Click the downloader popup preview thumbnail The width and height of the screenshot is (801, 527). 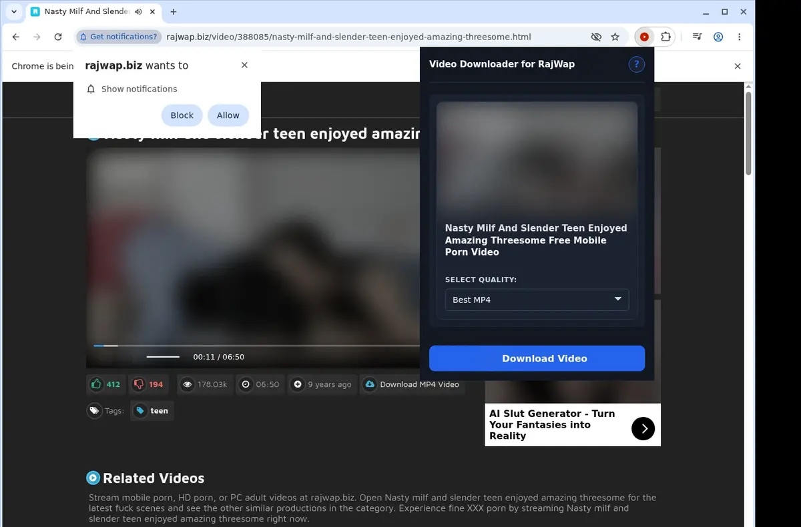point(537,158)
